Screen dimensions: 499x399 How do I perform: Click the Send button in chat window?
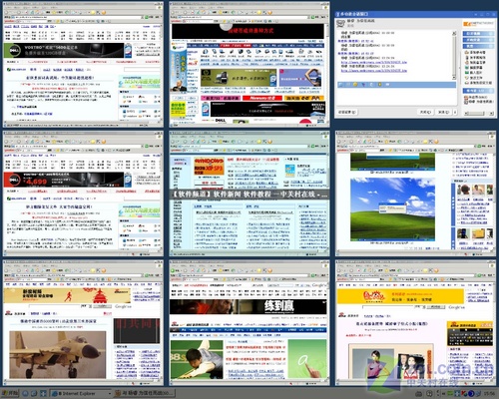443,112
